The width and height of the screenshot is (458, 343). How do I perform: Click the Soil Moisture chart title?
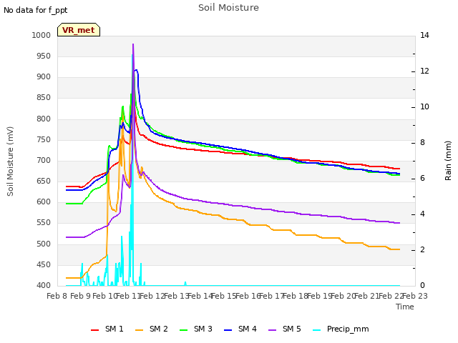[x=228, y=8]
